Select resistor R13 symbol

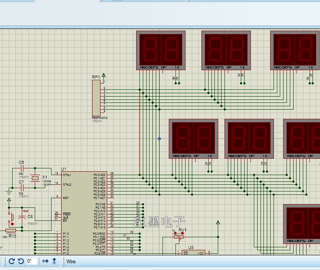point(10,231)
